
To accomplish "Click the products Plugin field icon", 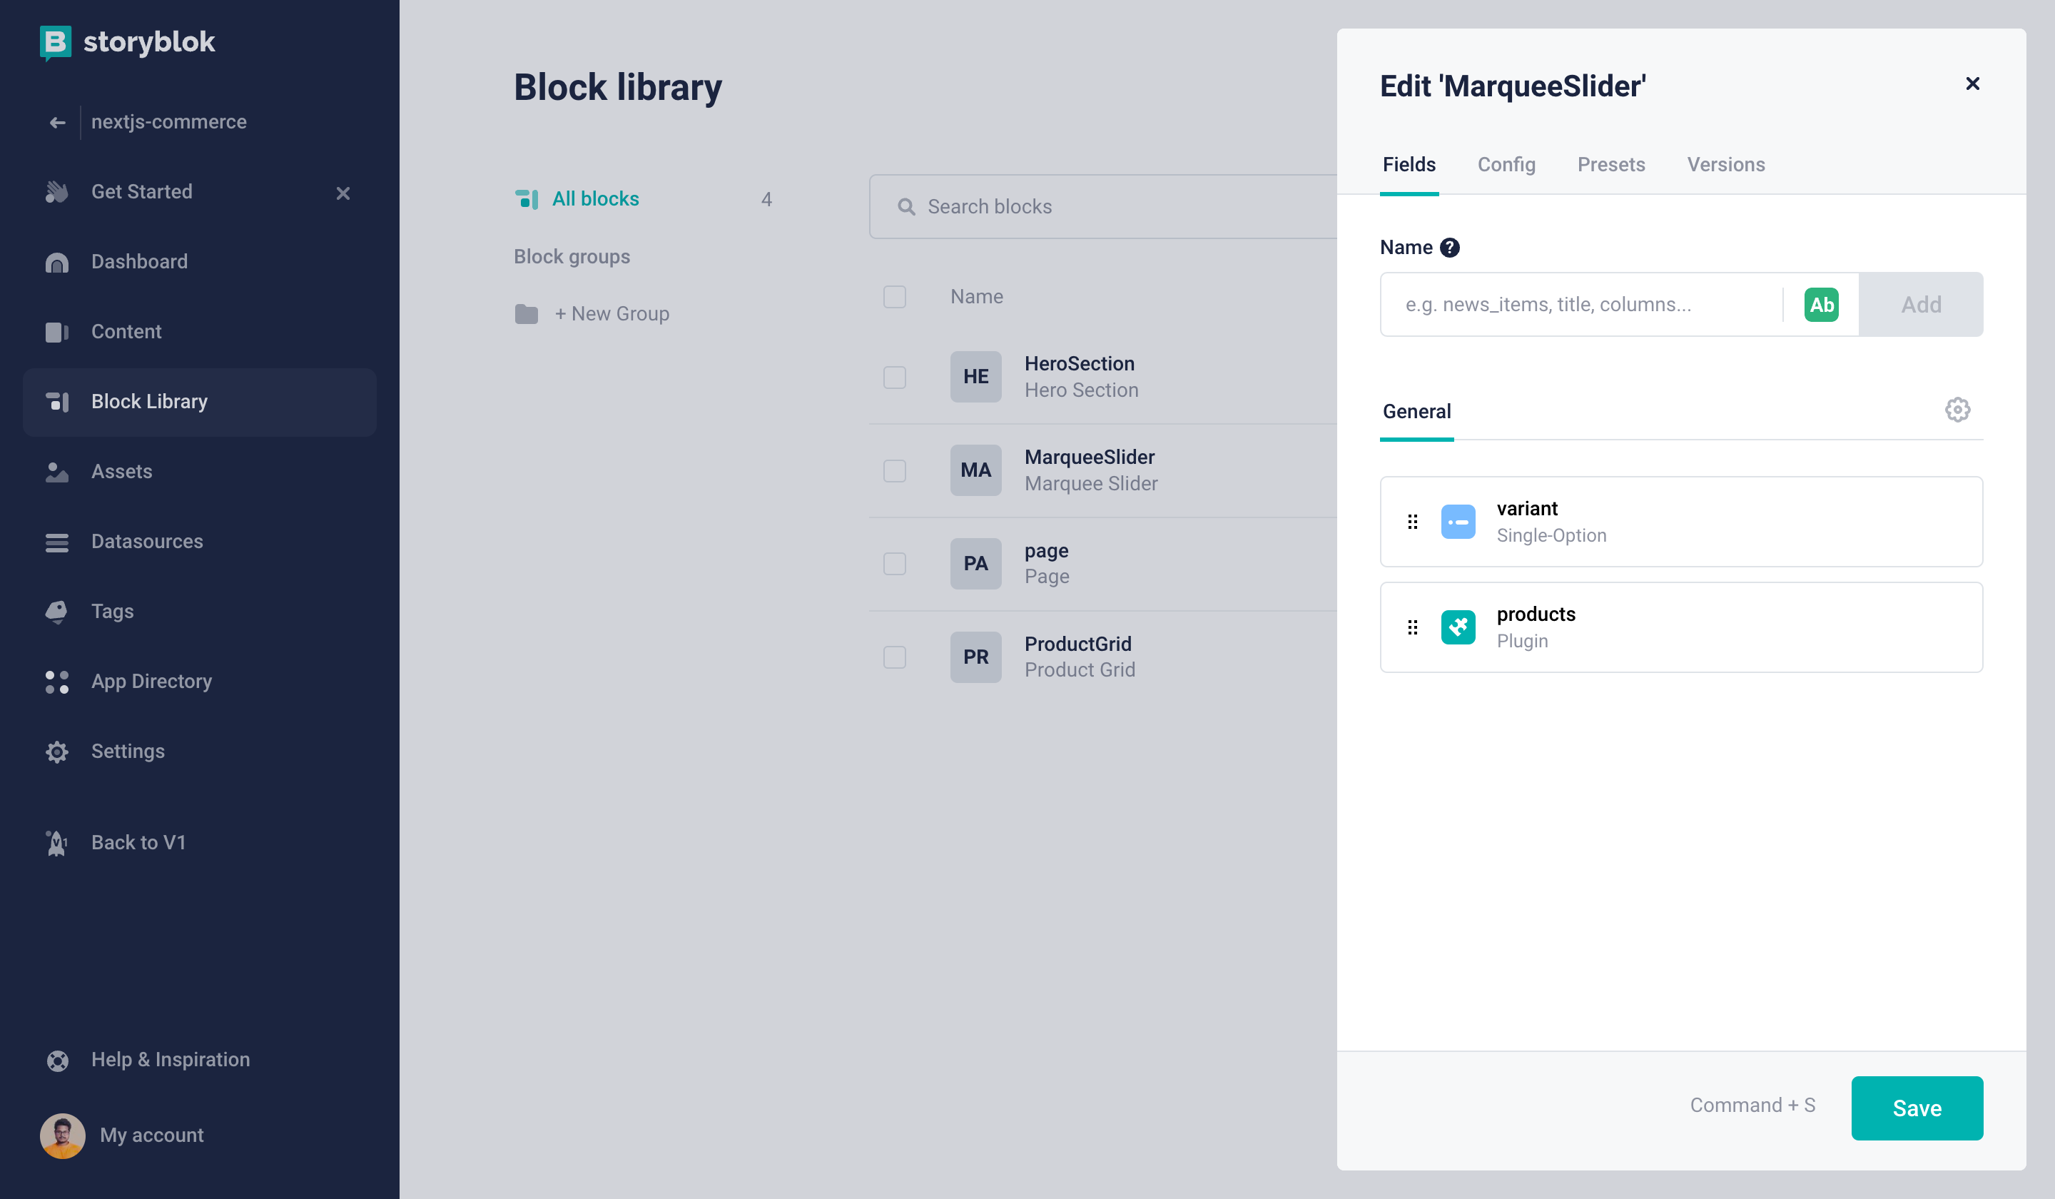I will 1458,627.
